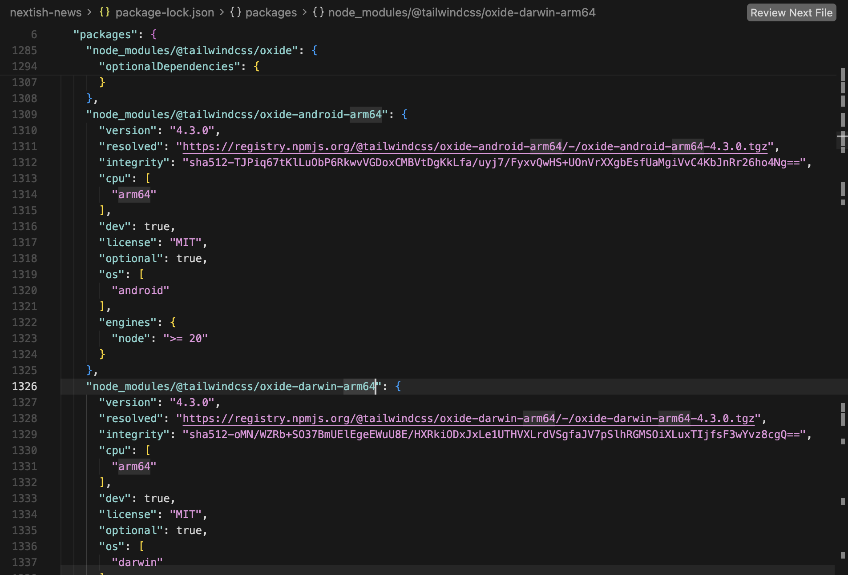The width and height of the screenshot is (848, 575).
Task: Click "os" key on line 1336
Action: 112,547
